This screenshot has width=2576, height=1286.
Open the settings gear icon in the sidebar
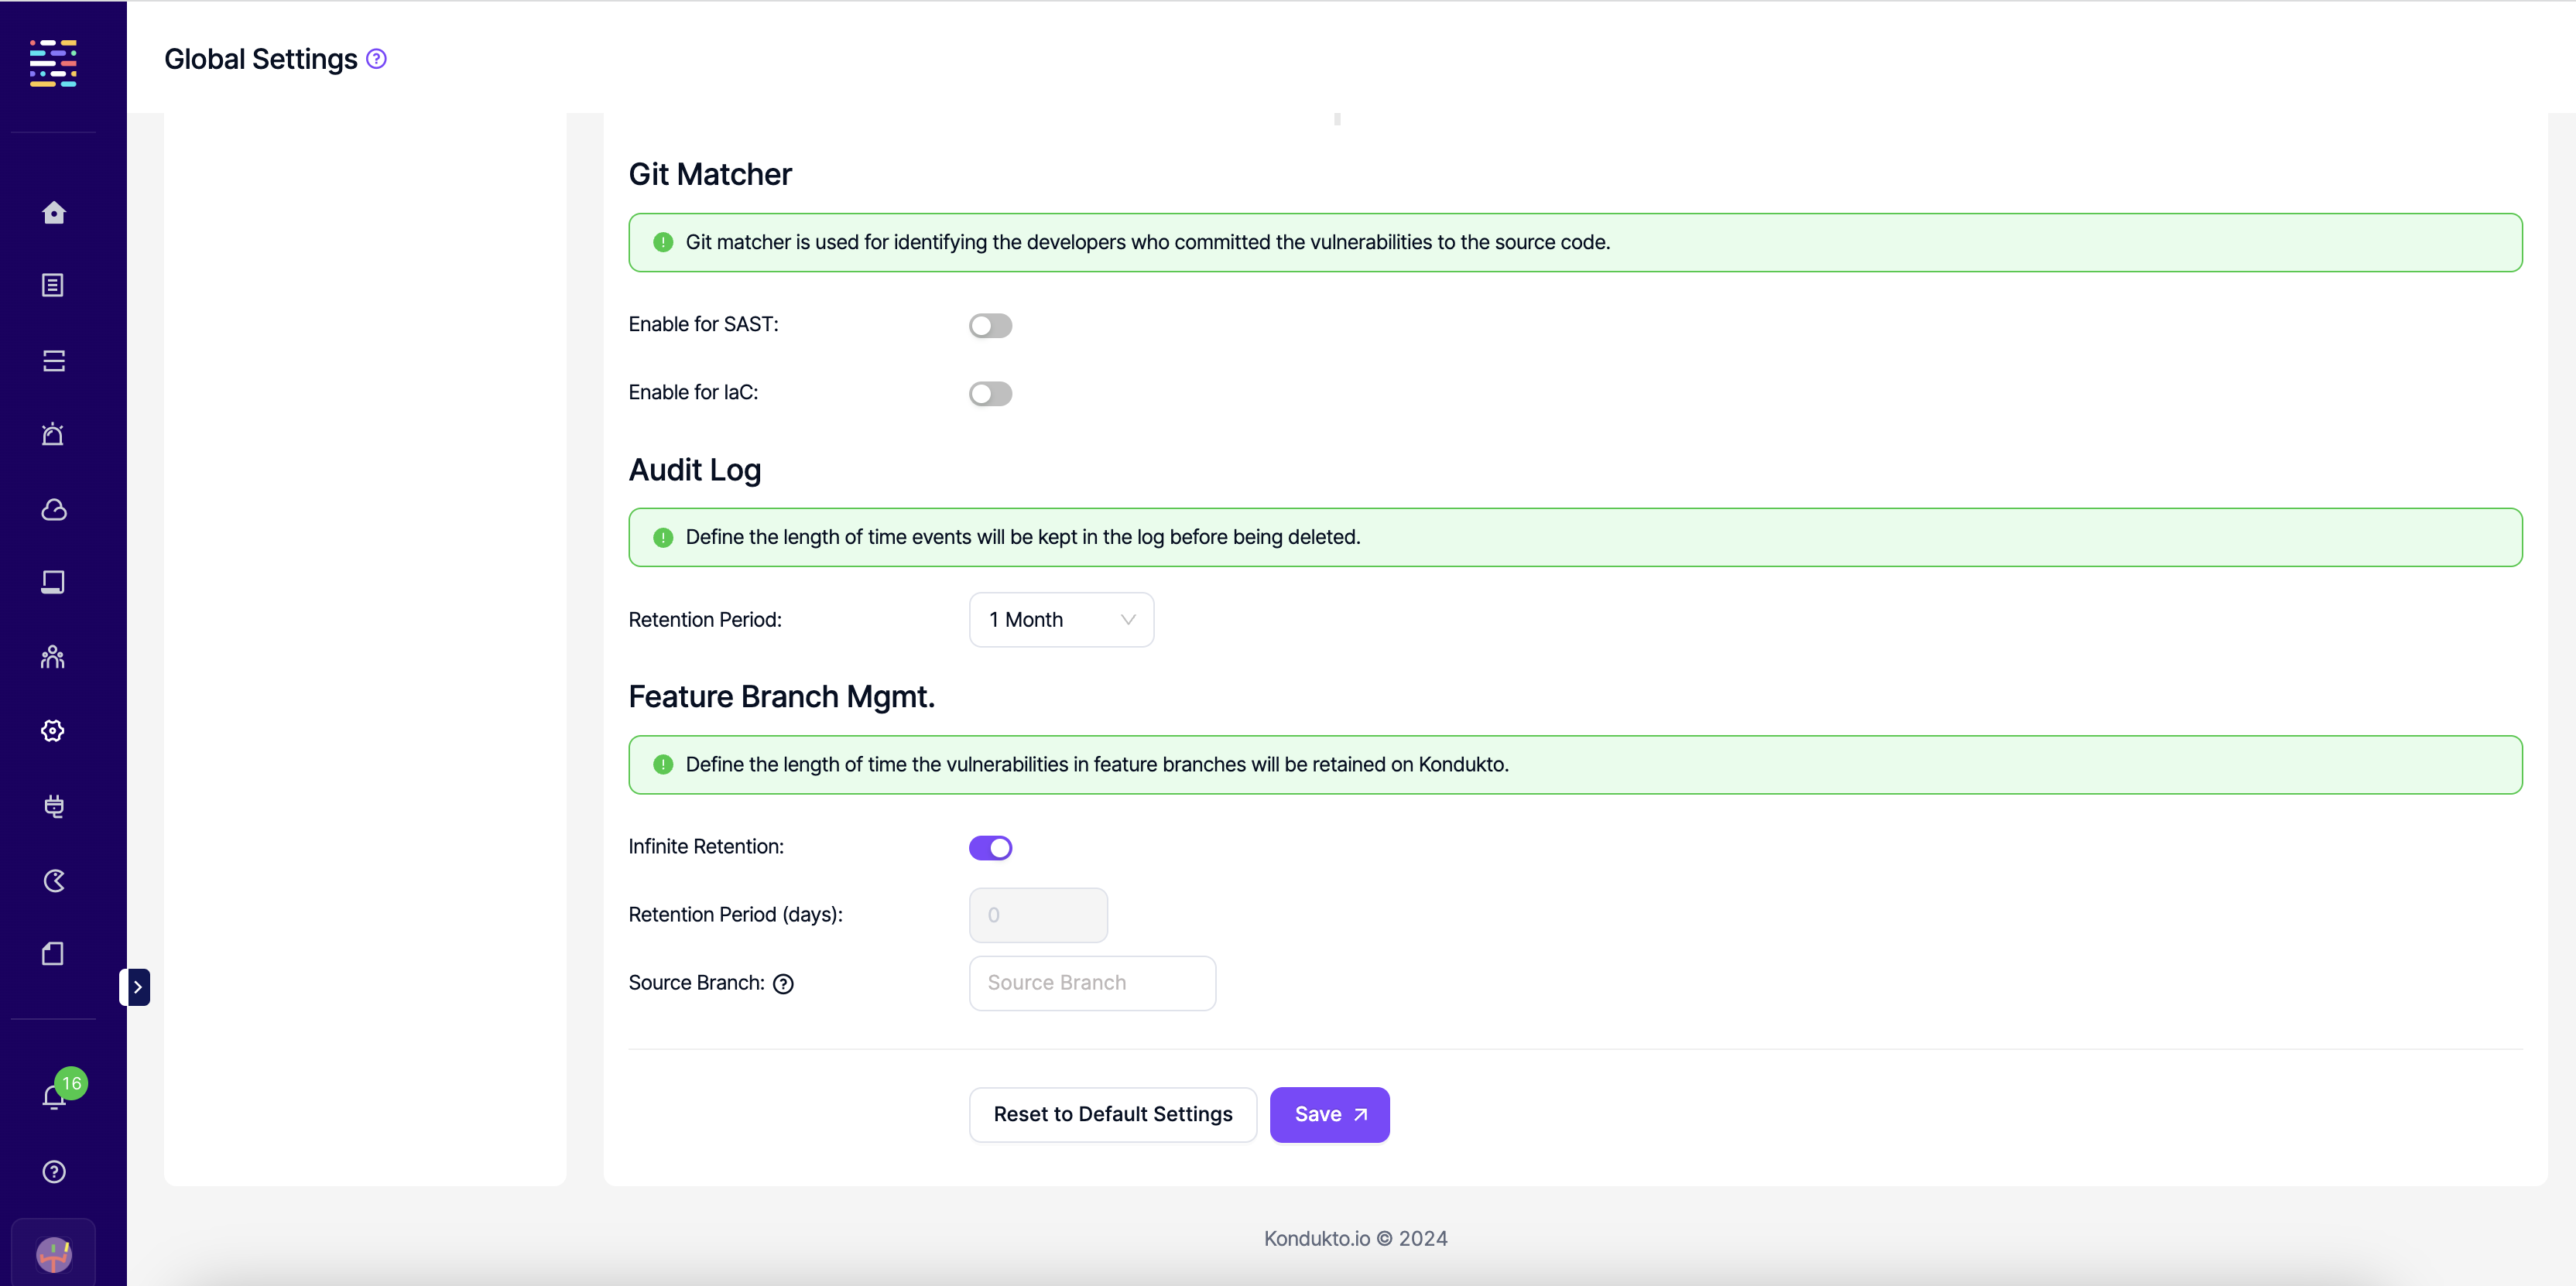(53, 731)
